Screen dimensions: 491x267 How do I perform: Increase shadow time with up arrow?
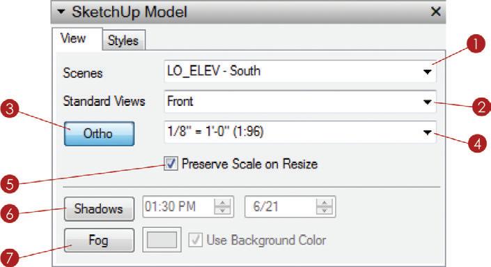(x=222, y=202)
